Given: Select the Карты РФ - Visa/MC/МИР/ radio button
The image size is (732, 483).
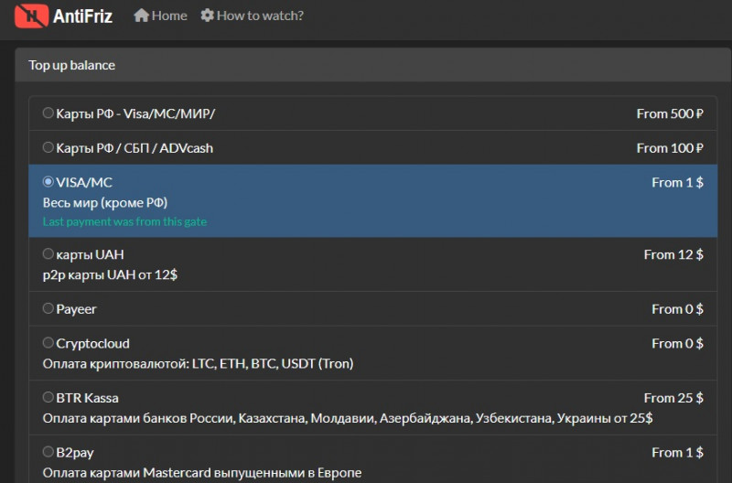Looking at the screenshot, I should pyautogui.click(x=48, y=113).
